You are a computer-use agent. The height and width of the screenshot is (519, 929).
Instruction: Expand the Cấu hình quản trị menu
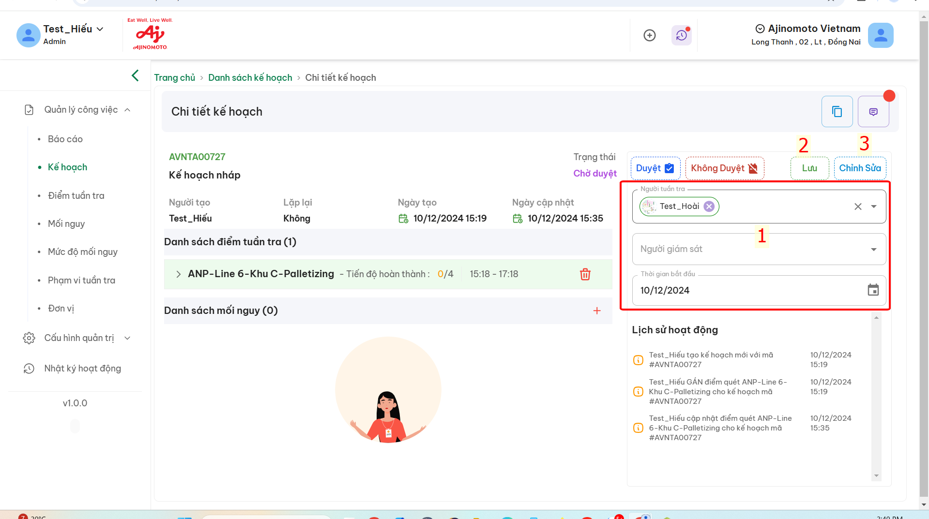click(x=127, y=338)
